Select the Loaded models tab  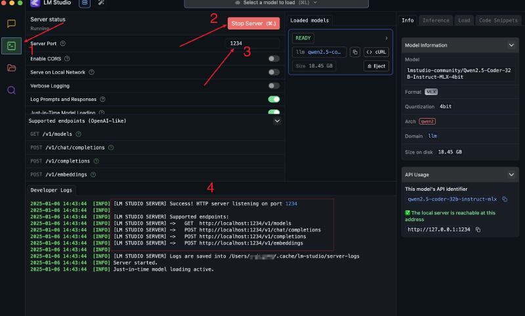click(x=310, y=20)
